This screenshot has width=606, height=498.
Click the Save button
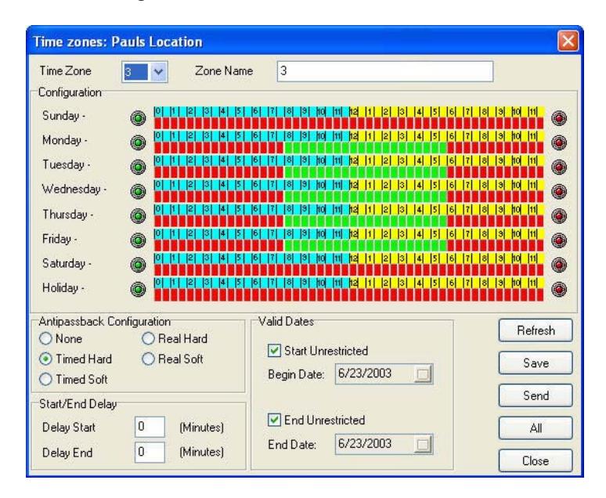tap(536, 363)
